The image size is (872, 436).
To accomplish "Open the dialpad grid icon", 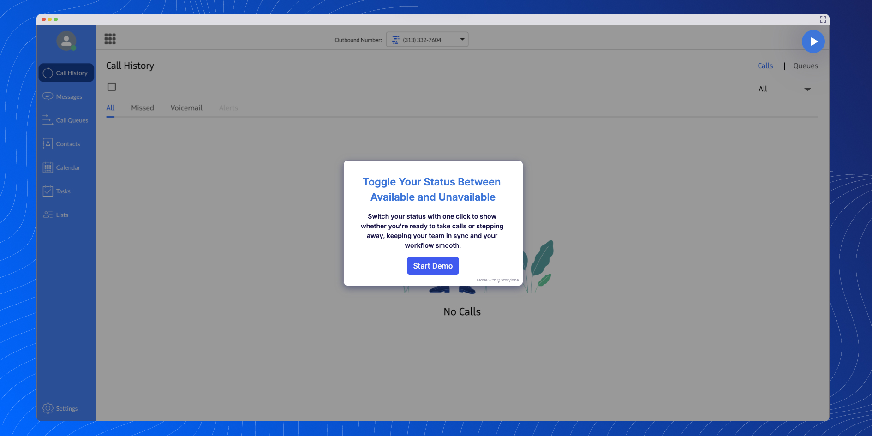I will [x=110, y=39].
